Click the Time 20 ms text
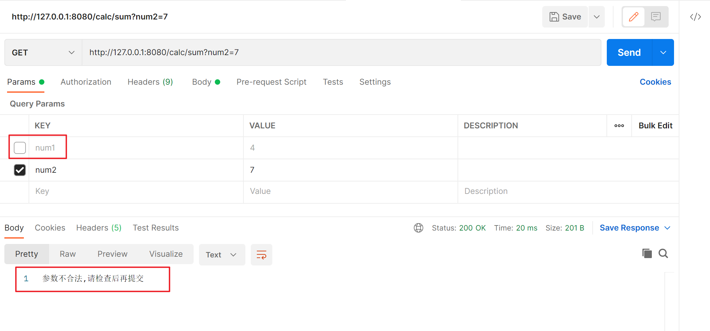The width and height of the screenshot is (710, 331). click(516, 228)
